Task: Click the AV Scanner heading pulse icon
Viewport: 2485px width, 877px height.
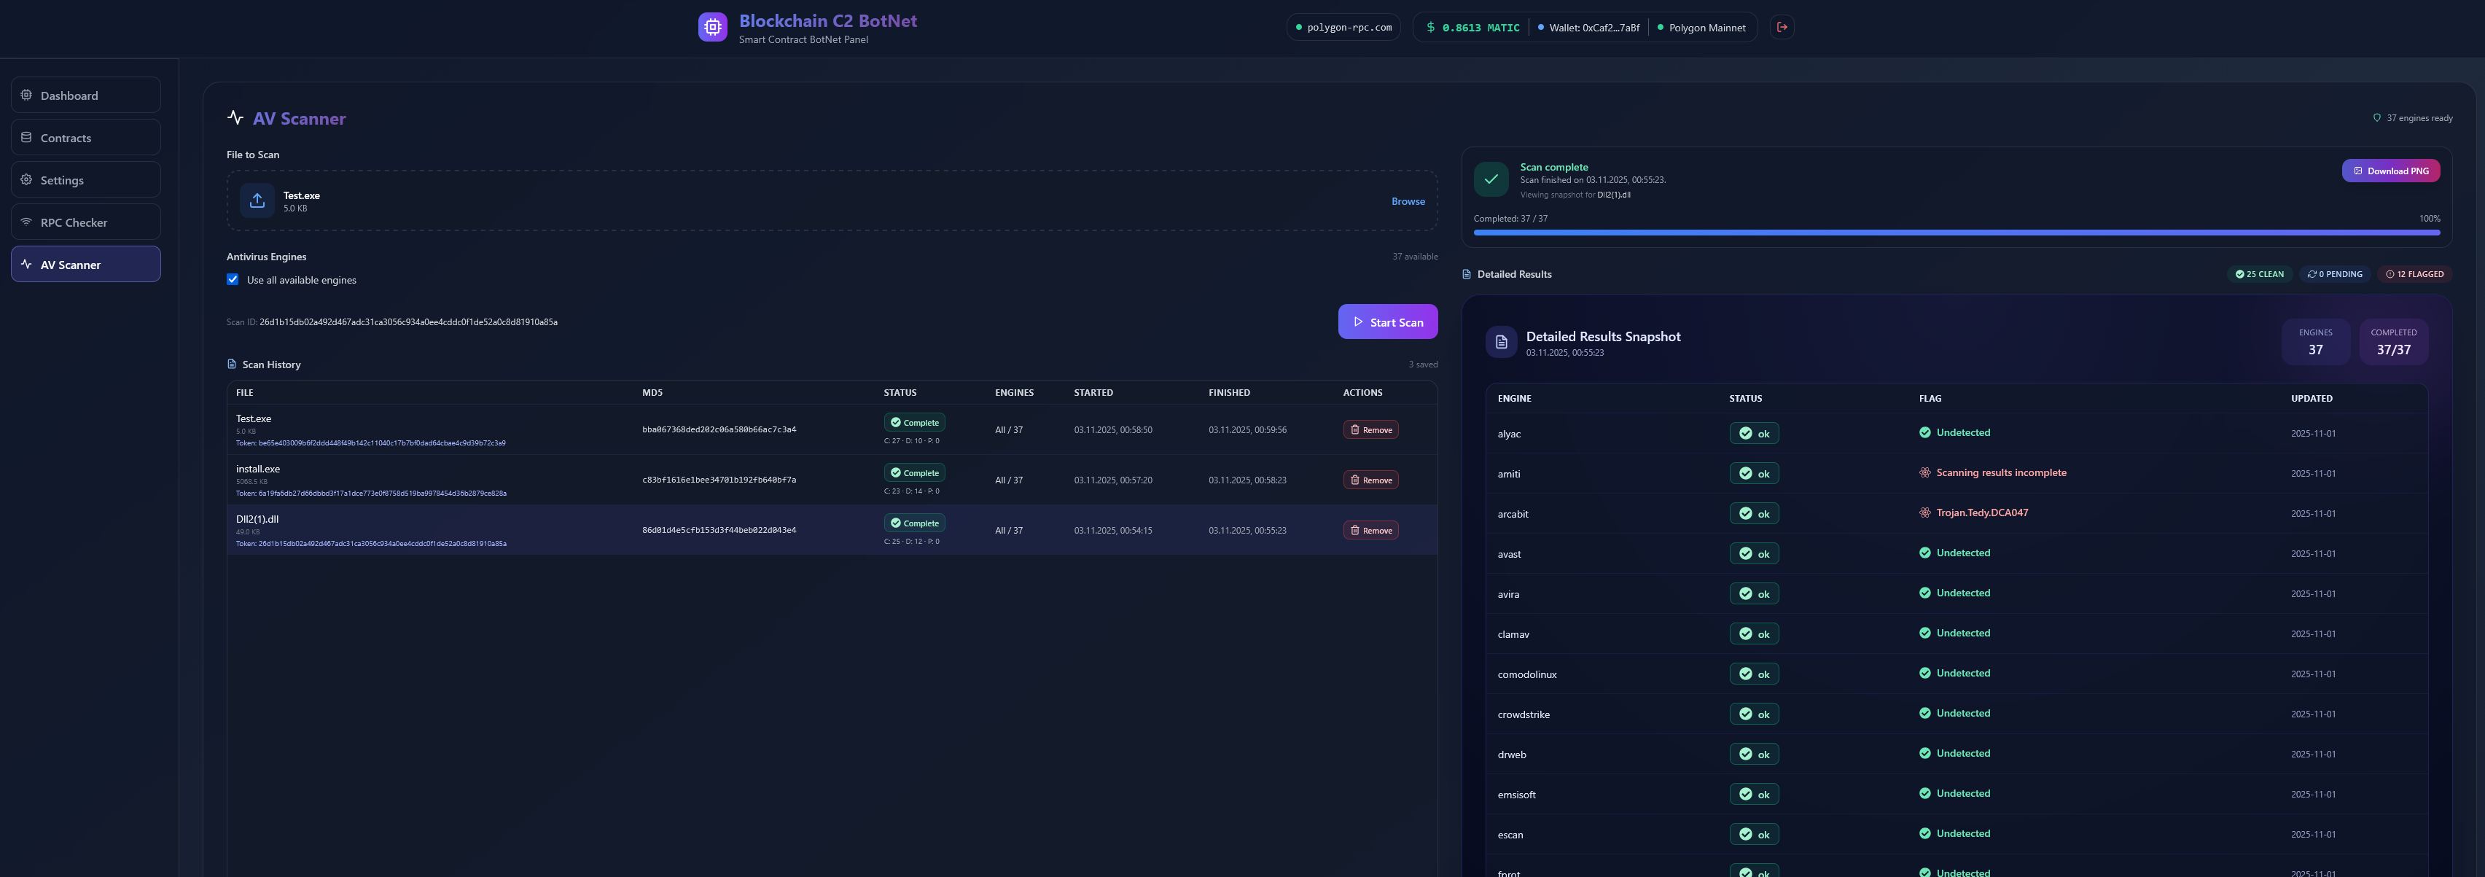Action: click(x=235, y=117)
